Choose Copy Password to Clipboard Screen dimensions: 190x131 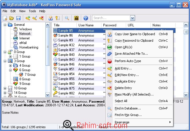[139, 41]
